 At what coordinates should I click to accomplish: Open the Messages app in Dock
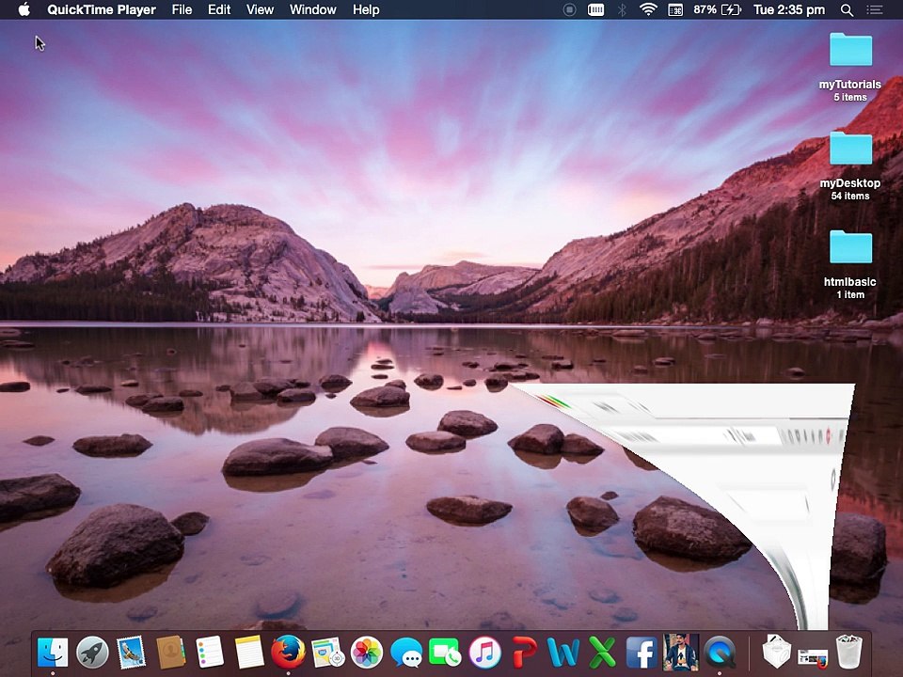(x=406, y=652)
